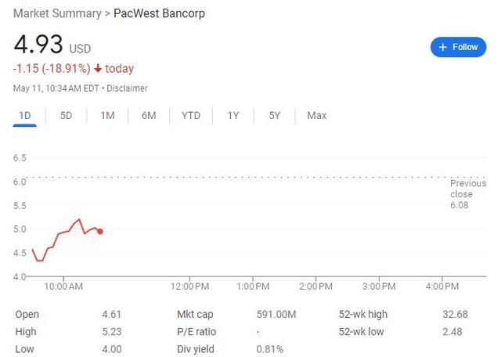
Task: View the Max range chart
Action: click(317, 116)
